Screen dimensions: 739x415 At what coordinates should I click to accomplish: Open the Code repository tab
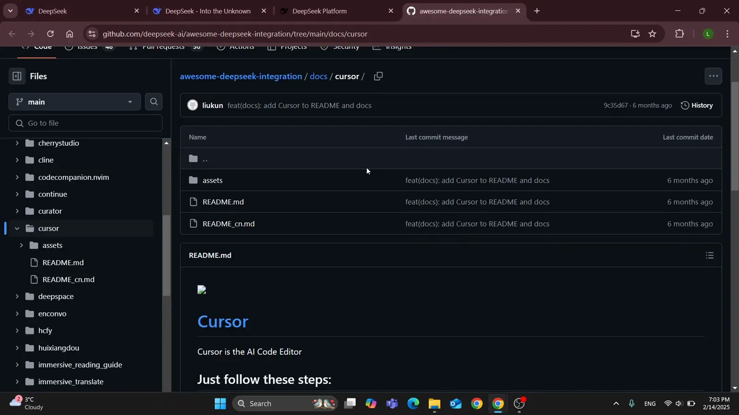[36, 47]
